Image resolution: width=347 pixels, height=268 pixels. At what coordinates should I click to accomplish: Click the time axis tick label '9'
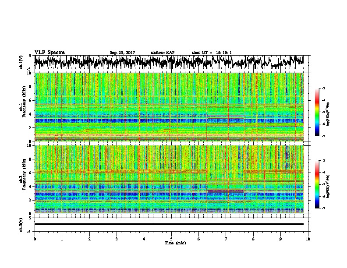280,239
